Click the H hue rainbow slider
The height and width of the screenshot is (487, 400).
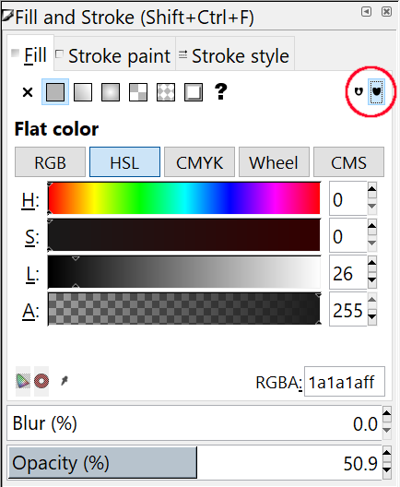pyautogui.click(x=184, y=198)
